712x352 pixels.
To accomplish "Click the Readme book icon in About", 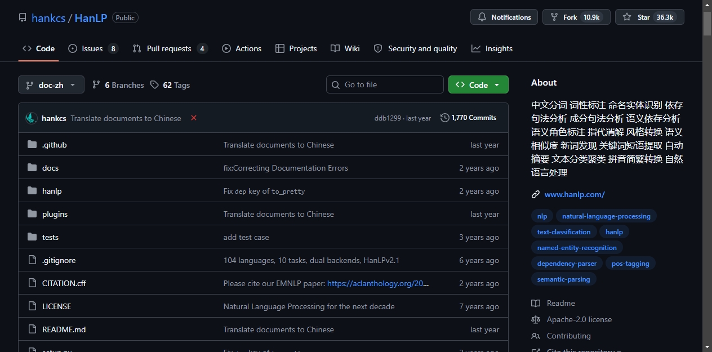I will coord(536,303).
